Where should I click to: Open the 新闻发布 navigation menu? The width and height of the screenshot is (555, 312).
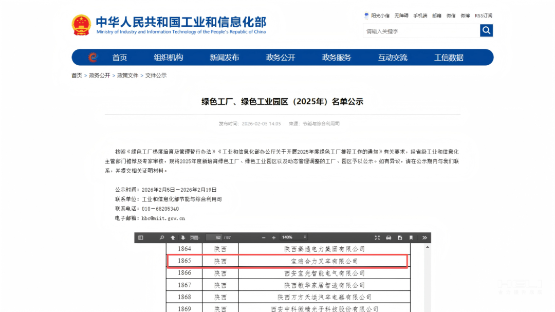point(225,58)
